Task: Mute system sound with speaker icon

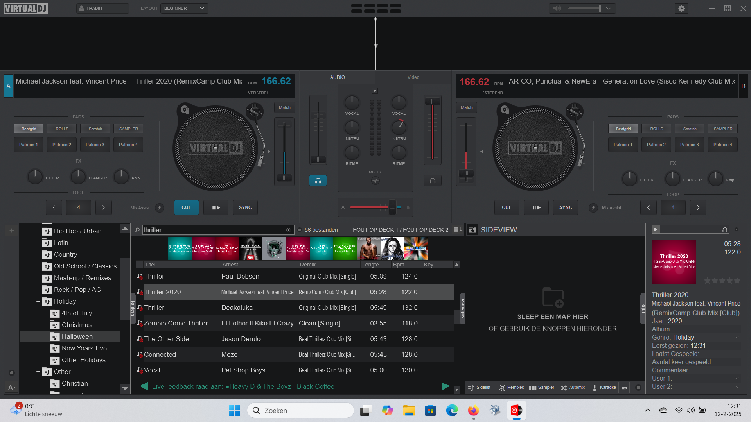Action: [691, 410]
